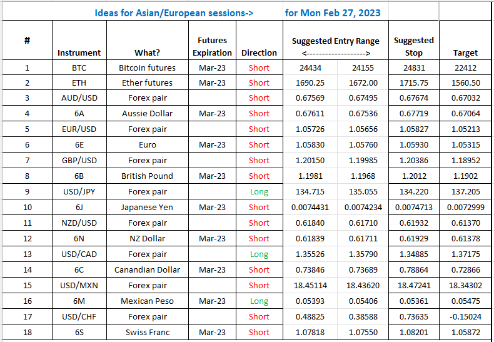Click the 'Suggested Entry Range' header cell
This screenshot has width=494, height=342.
tap(336, 41)
